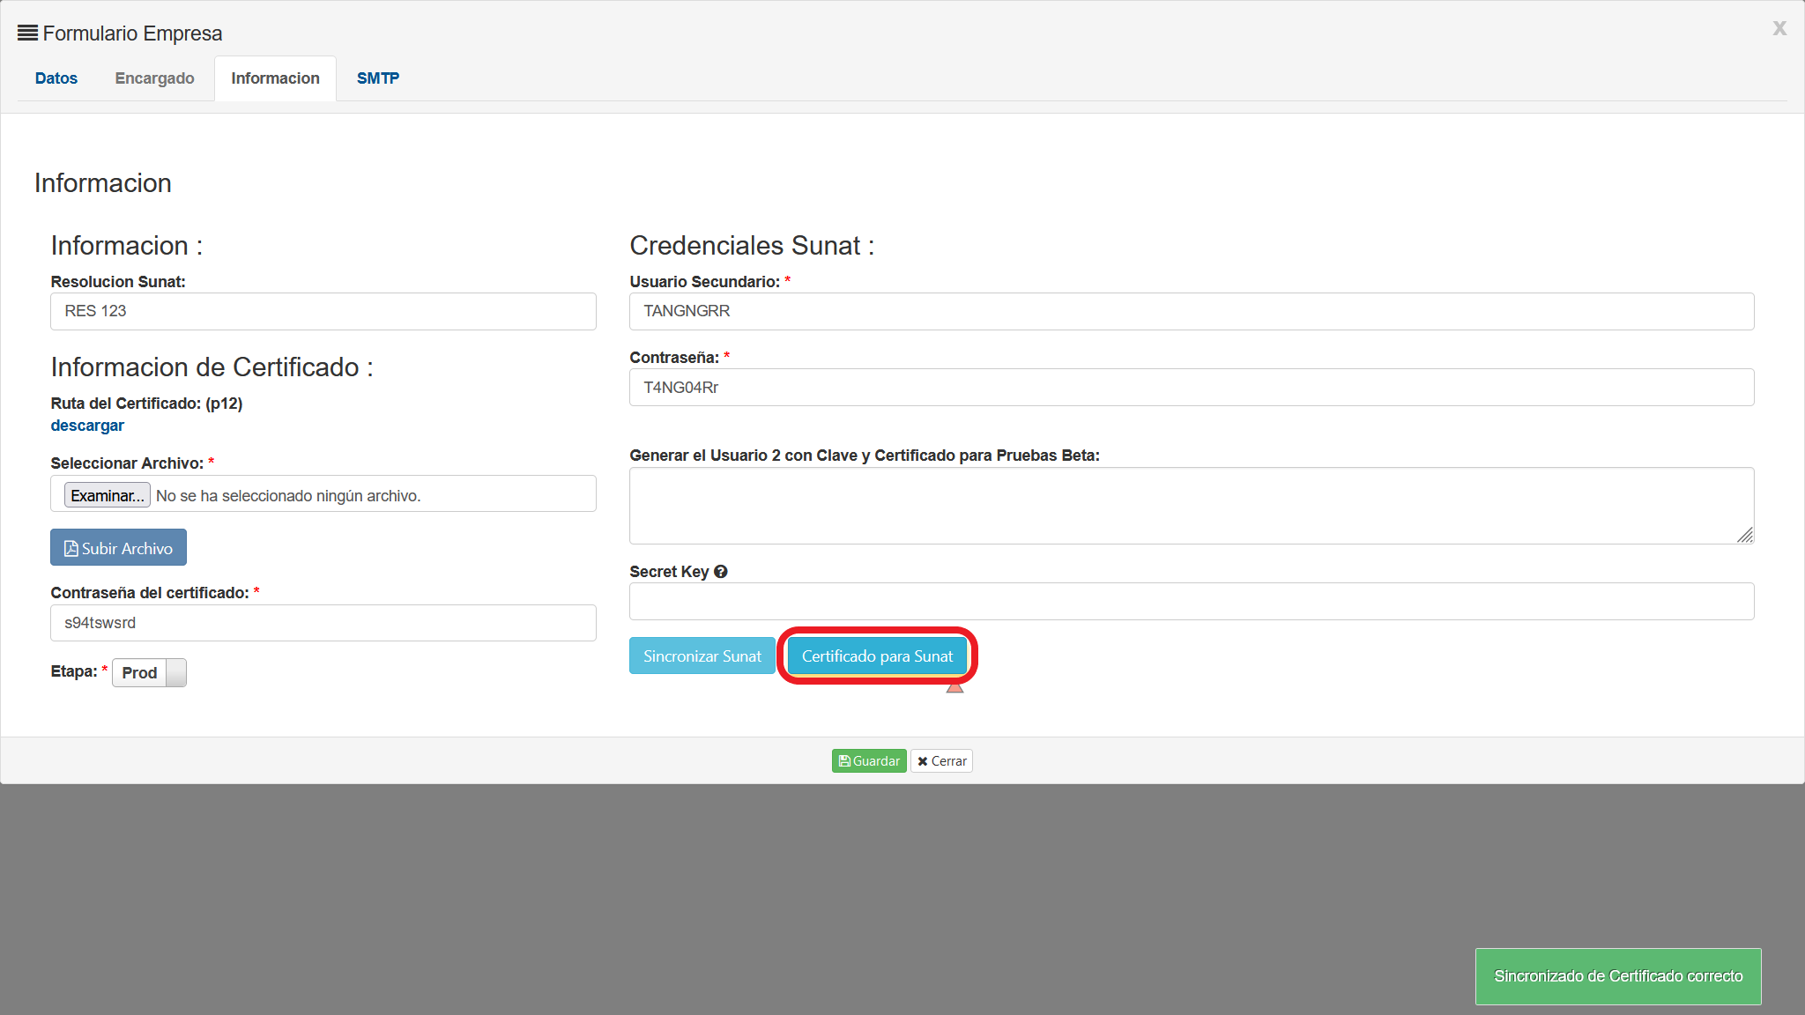The height and width of the screenshot is (1015, 1805).
Task: Focus the Resolucion Sunat input field
Action: (323, 311)
